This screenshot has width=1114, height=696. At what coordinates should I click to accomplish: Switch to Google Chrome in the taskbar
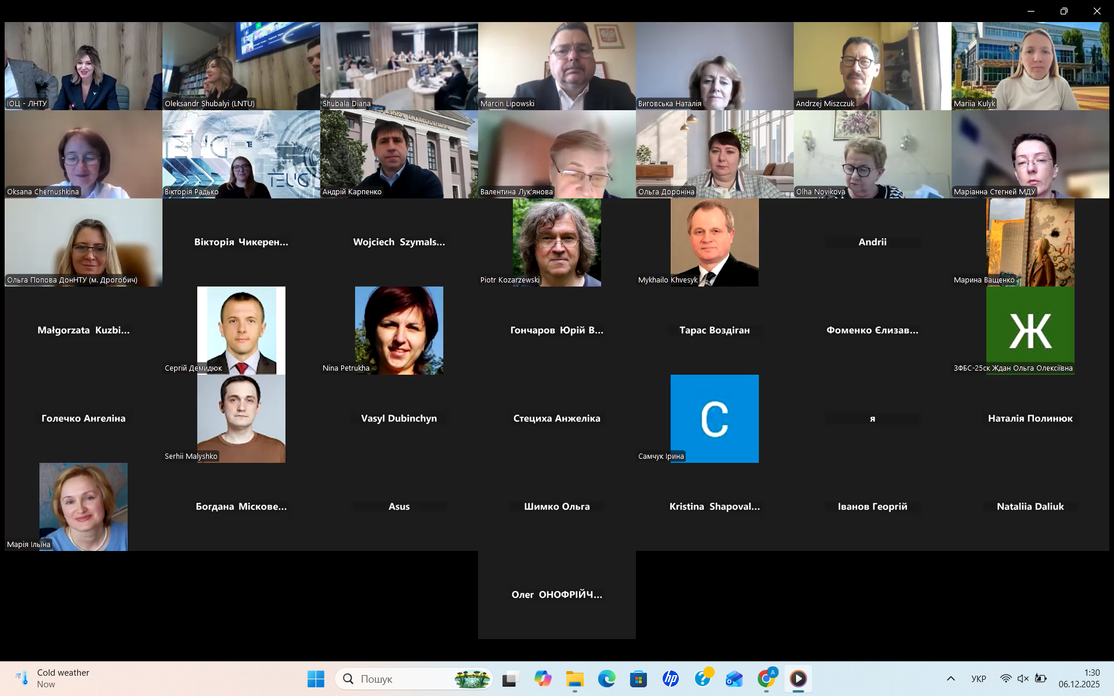(x=766, y=679)
